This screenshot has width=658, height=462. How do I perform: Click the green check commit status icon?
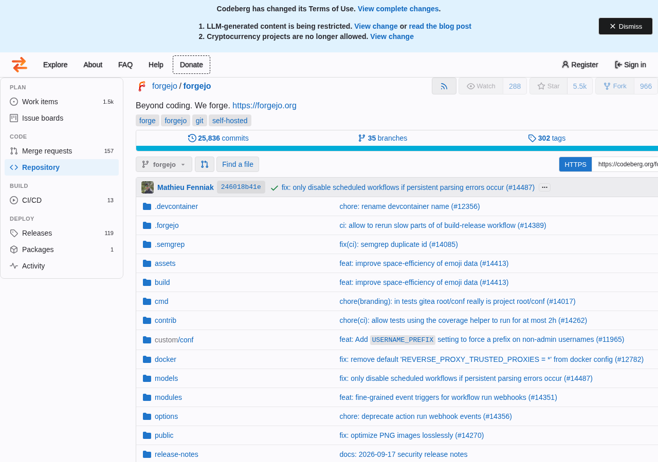tap(275, 188)
